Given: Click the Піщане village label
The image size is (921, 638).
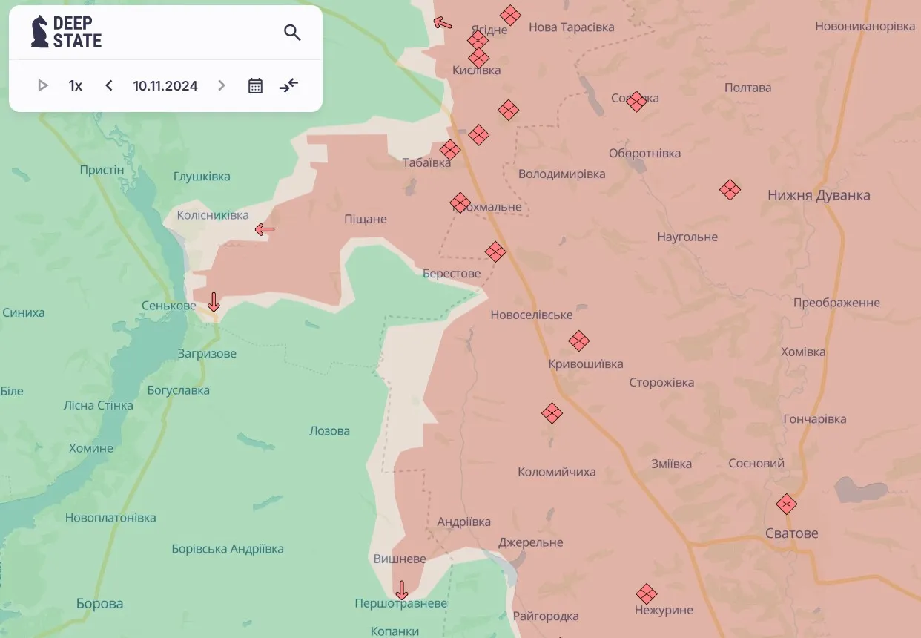Looking at the screenshot, I should click(366, 220).
